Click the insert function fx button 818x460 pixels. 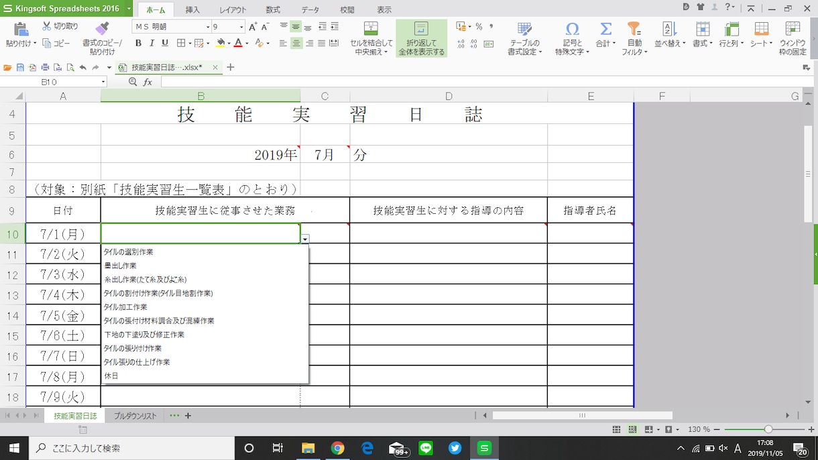tap(148, 82)
